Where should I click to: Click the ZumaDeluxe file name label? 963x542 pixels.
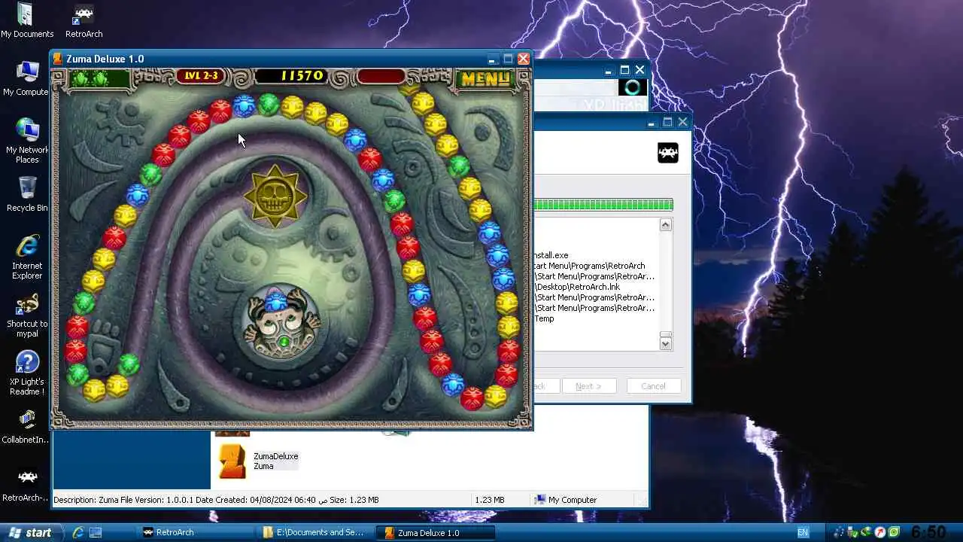tap(275, 456)
